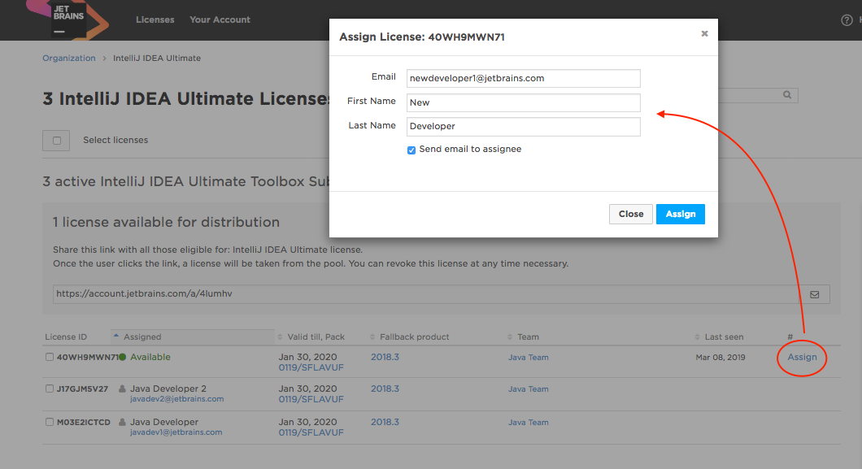Uncheck Send email to assignee
Image resolution: width=862 pixels, height=469 pixels.
coord(411,150)
